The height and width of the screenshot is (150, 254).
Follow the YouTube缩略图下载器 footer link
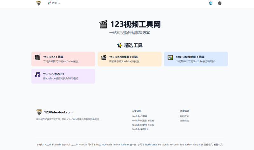coord(143,125)
